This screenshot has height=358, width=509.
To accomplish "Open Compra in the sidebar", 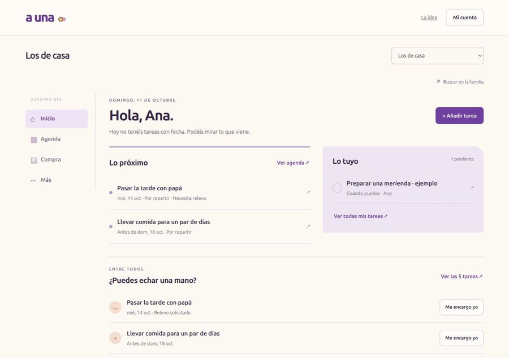I will [57, 160].
